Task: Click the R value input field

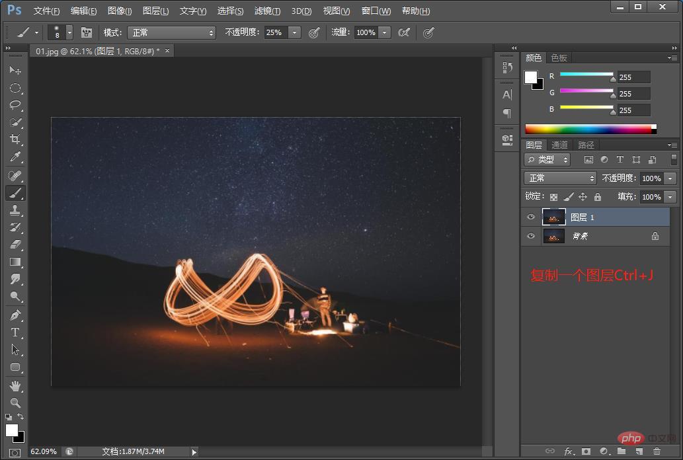Action: [634, 77]
